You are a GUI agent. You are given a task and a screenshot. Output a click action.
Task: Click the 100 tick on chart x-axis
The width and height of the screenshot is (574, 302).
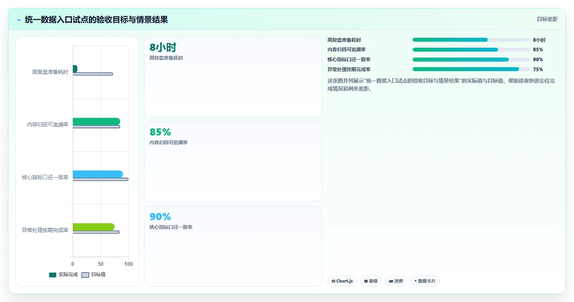128,264
